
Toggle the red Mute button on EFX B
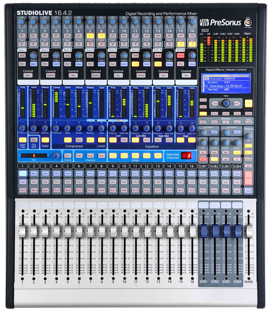(181, 56)
